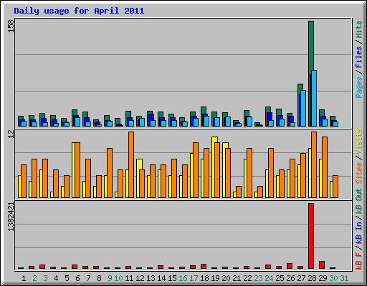Image resolution: width=367 pixels, height=286 pixels.
Task: Click green day label 17 on the x-axis
Action: [194, 278]
